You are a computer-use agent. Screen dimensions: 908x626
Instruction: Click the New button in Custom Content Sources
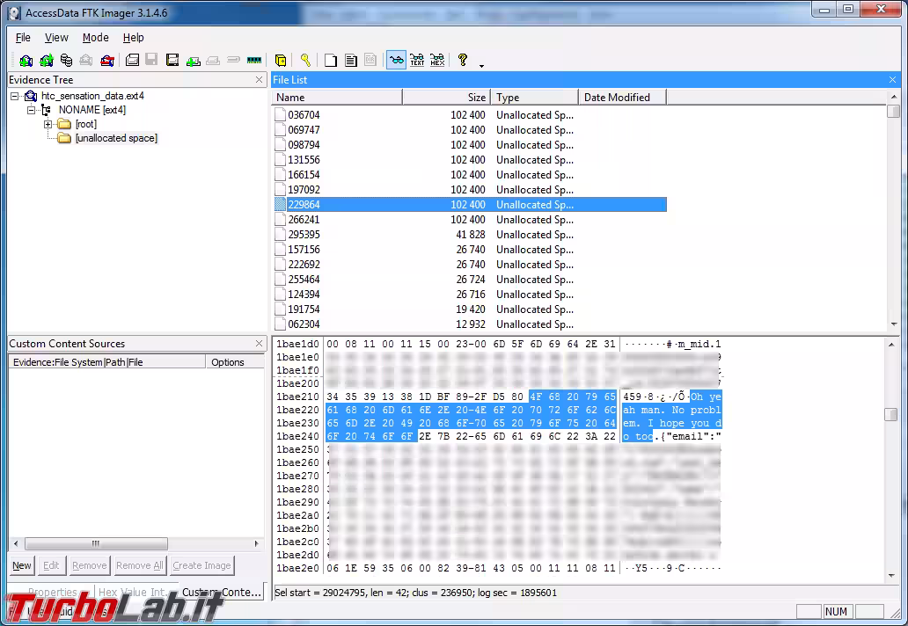(21, 565)
